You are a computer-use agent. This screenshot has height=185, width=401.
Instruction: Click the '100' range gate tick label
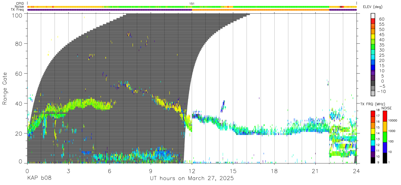click(17, 15)
